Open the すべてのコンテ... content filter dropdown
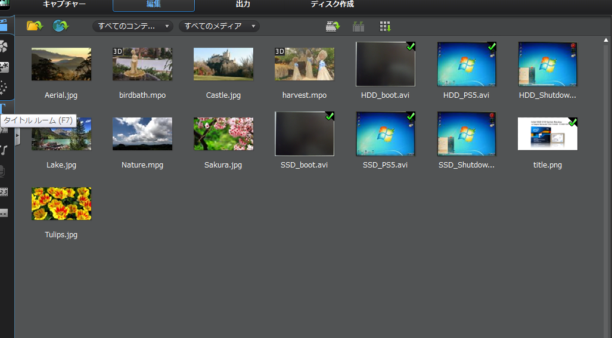This screenshot has width=612, height=338. point(133,26)
